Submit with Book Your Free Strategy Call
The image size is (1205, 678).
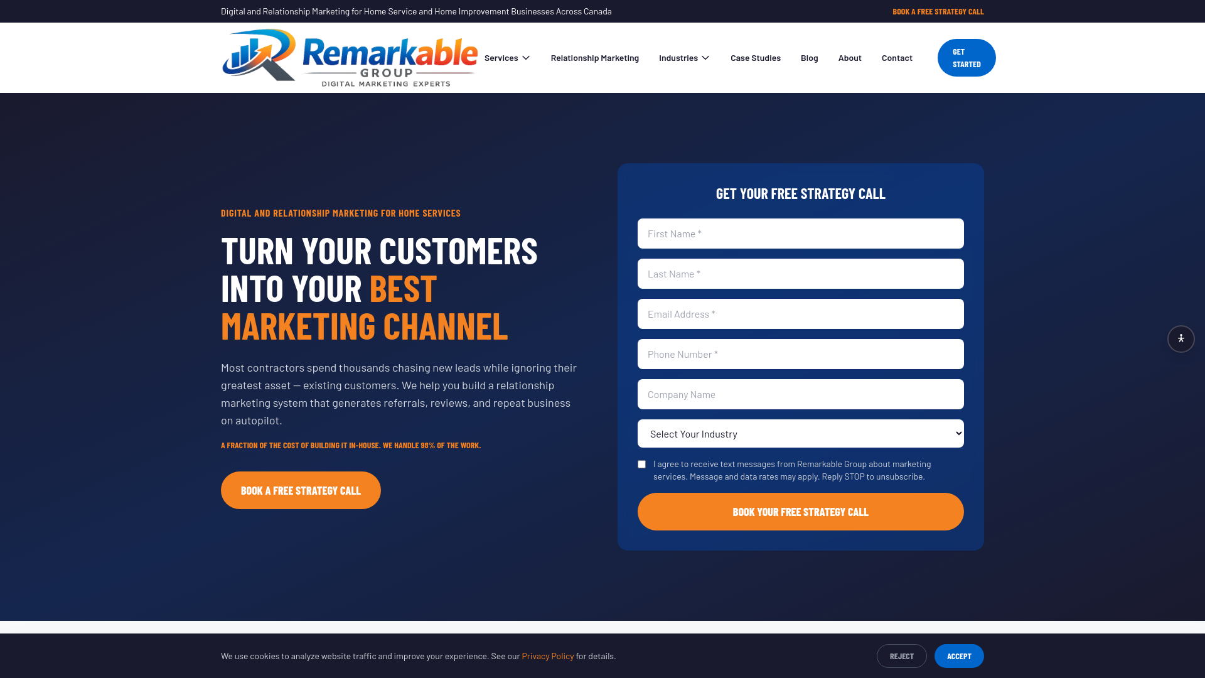(801, 512)
